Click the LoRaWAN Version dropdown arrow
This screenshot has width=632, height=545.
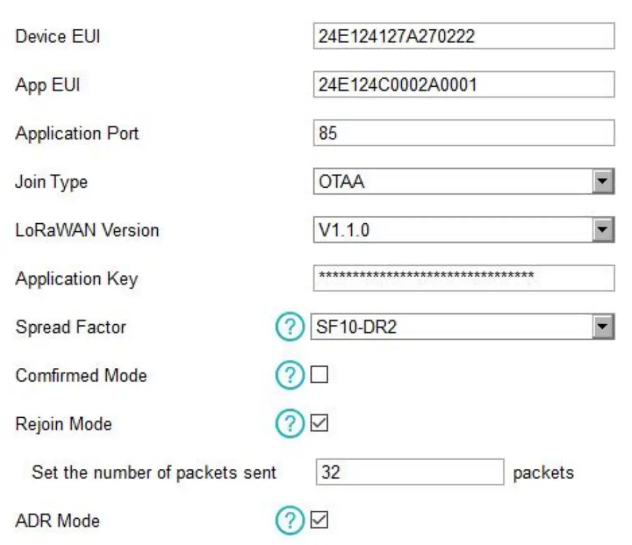(x=603, y=228)
